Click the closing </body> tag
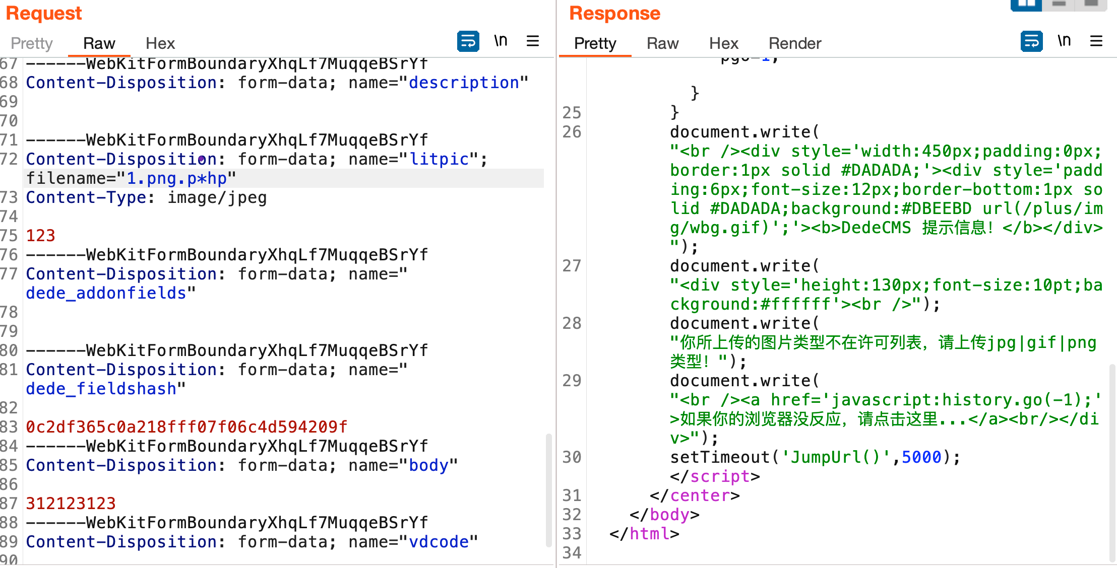 click(x=664, y=515)
